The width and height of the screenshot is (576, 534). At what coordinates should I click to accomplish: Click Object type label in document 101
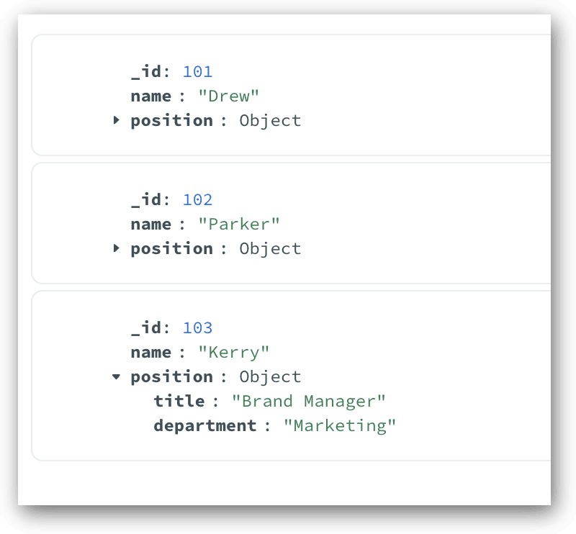point(270,121)
